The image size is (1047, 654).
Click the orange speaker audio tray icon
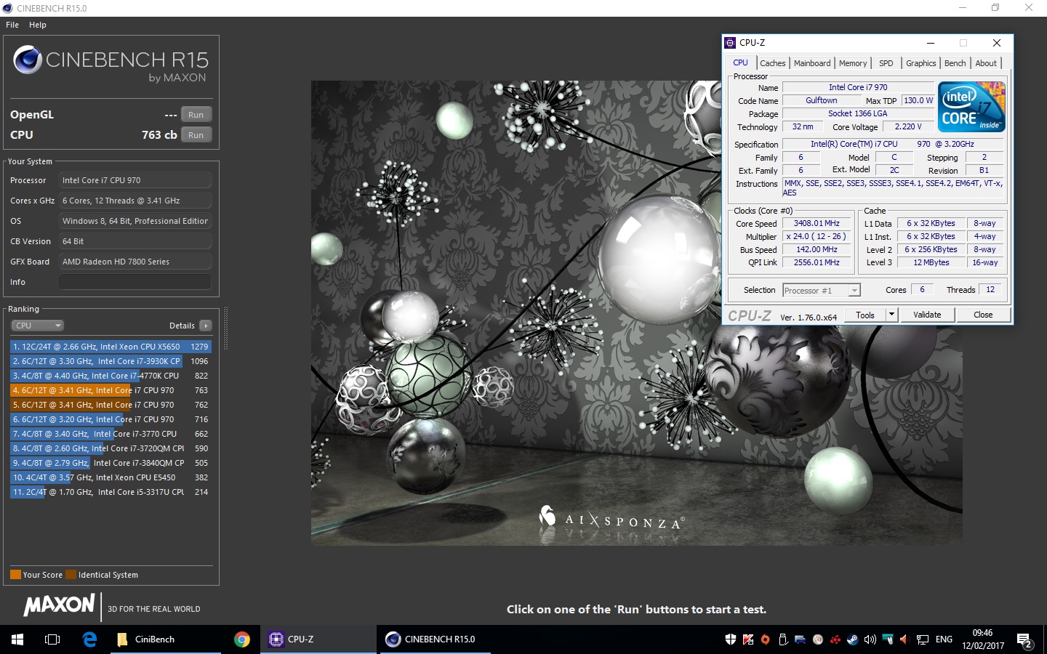(905, 639)
